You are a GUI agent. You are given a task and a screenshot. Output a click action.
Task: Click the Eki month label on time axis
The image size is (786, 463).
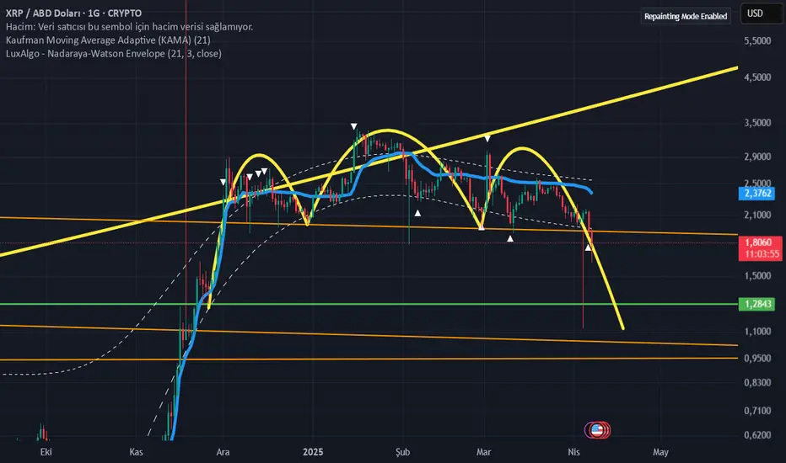[x=46, y=452]
